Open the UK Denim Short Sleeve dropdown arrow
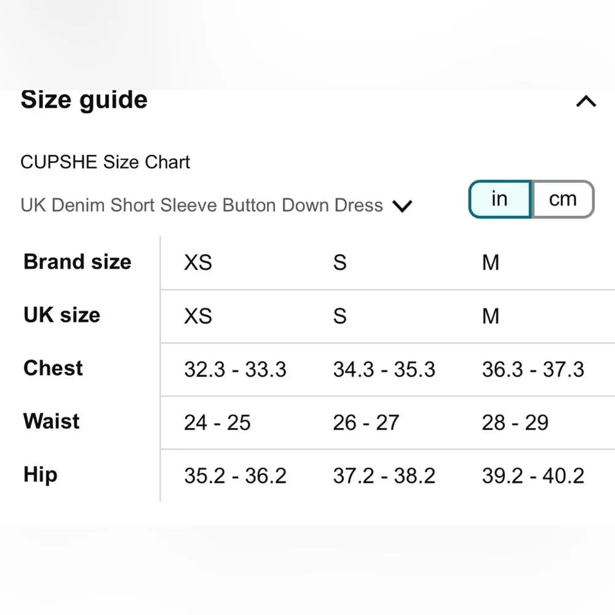 pyautogui.click(x=402, y=206)
